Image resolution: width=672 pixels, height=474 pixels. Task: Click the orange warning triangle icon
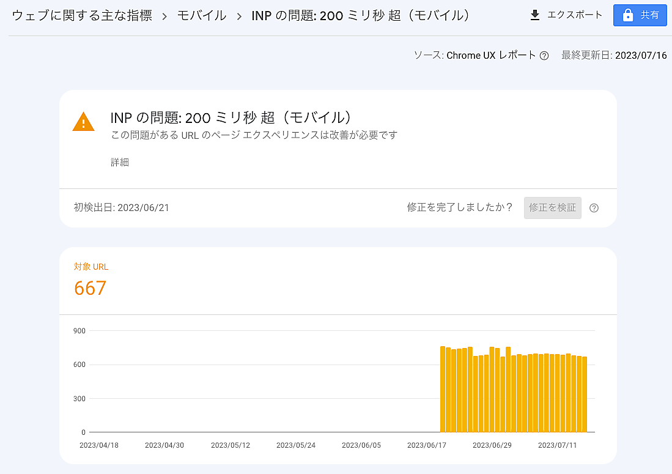(x=84, y=122)
